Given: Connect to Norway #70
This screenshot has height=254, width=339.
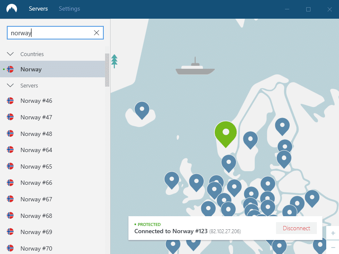Looking at the screenshot, I should 53,248.
